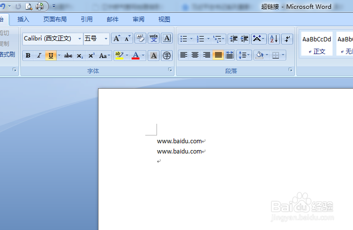Viewport: 353px width, 230px height.
Task: Toggle Italic formatting
Action: (39, 56)
